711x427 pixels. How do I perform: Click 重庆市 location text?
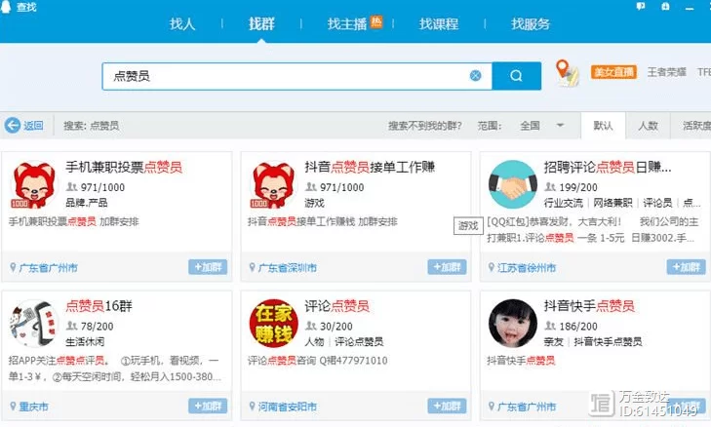33,407
